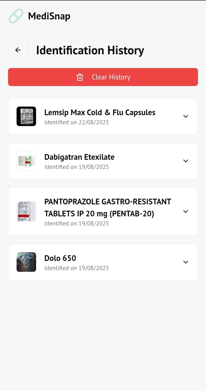Select the Dolo 650 title
This screenshot has height=391, width=206.
pos(60,258)
